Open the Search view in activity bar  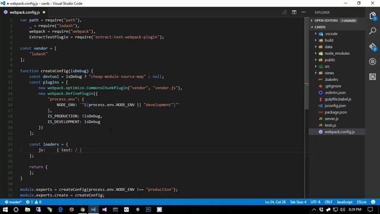point(372,31)
